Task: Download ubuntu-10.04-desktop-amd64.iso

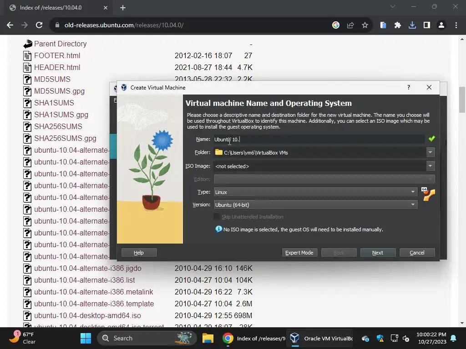Action: tap(87, 315)
